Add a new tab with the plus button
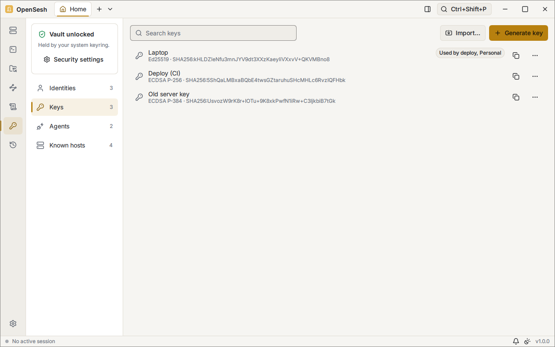This screenshot has width=555, height=347. click(99, 9)
